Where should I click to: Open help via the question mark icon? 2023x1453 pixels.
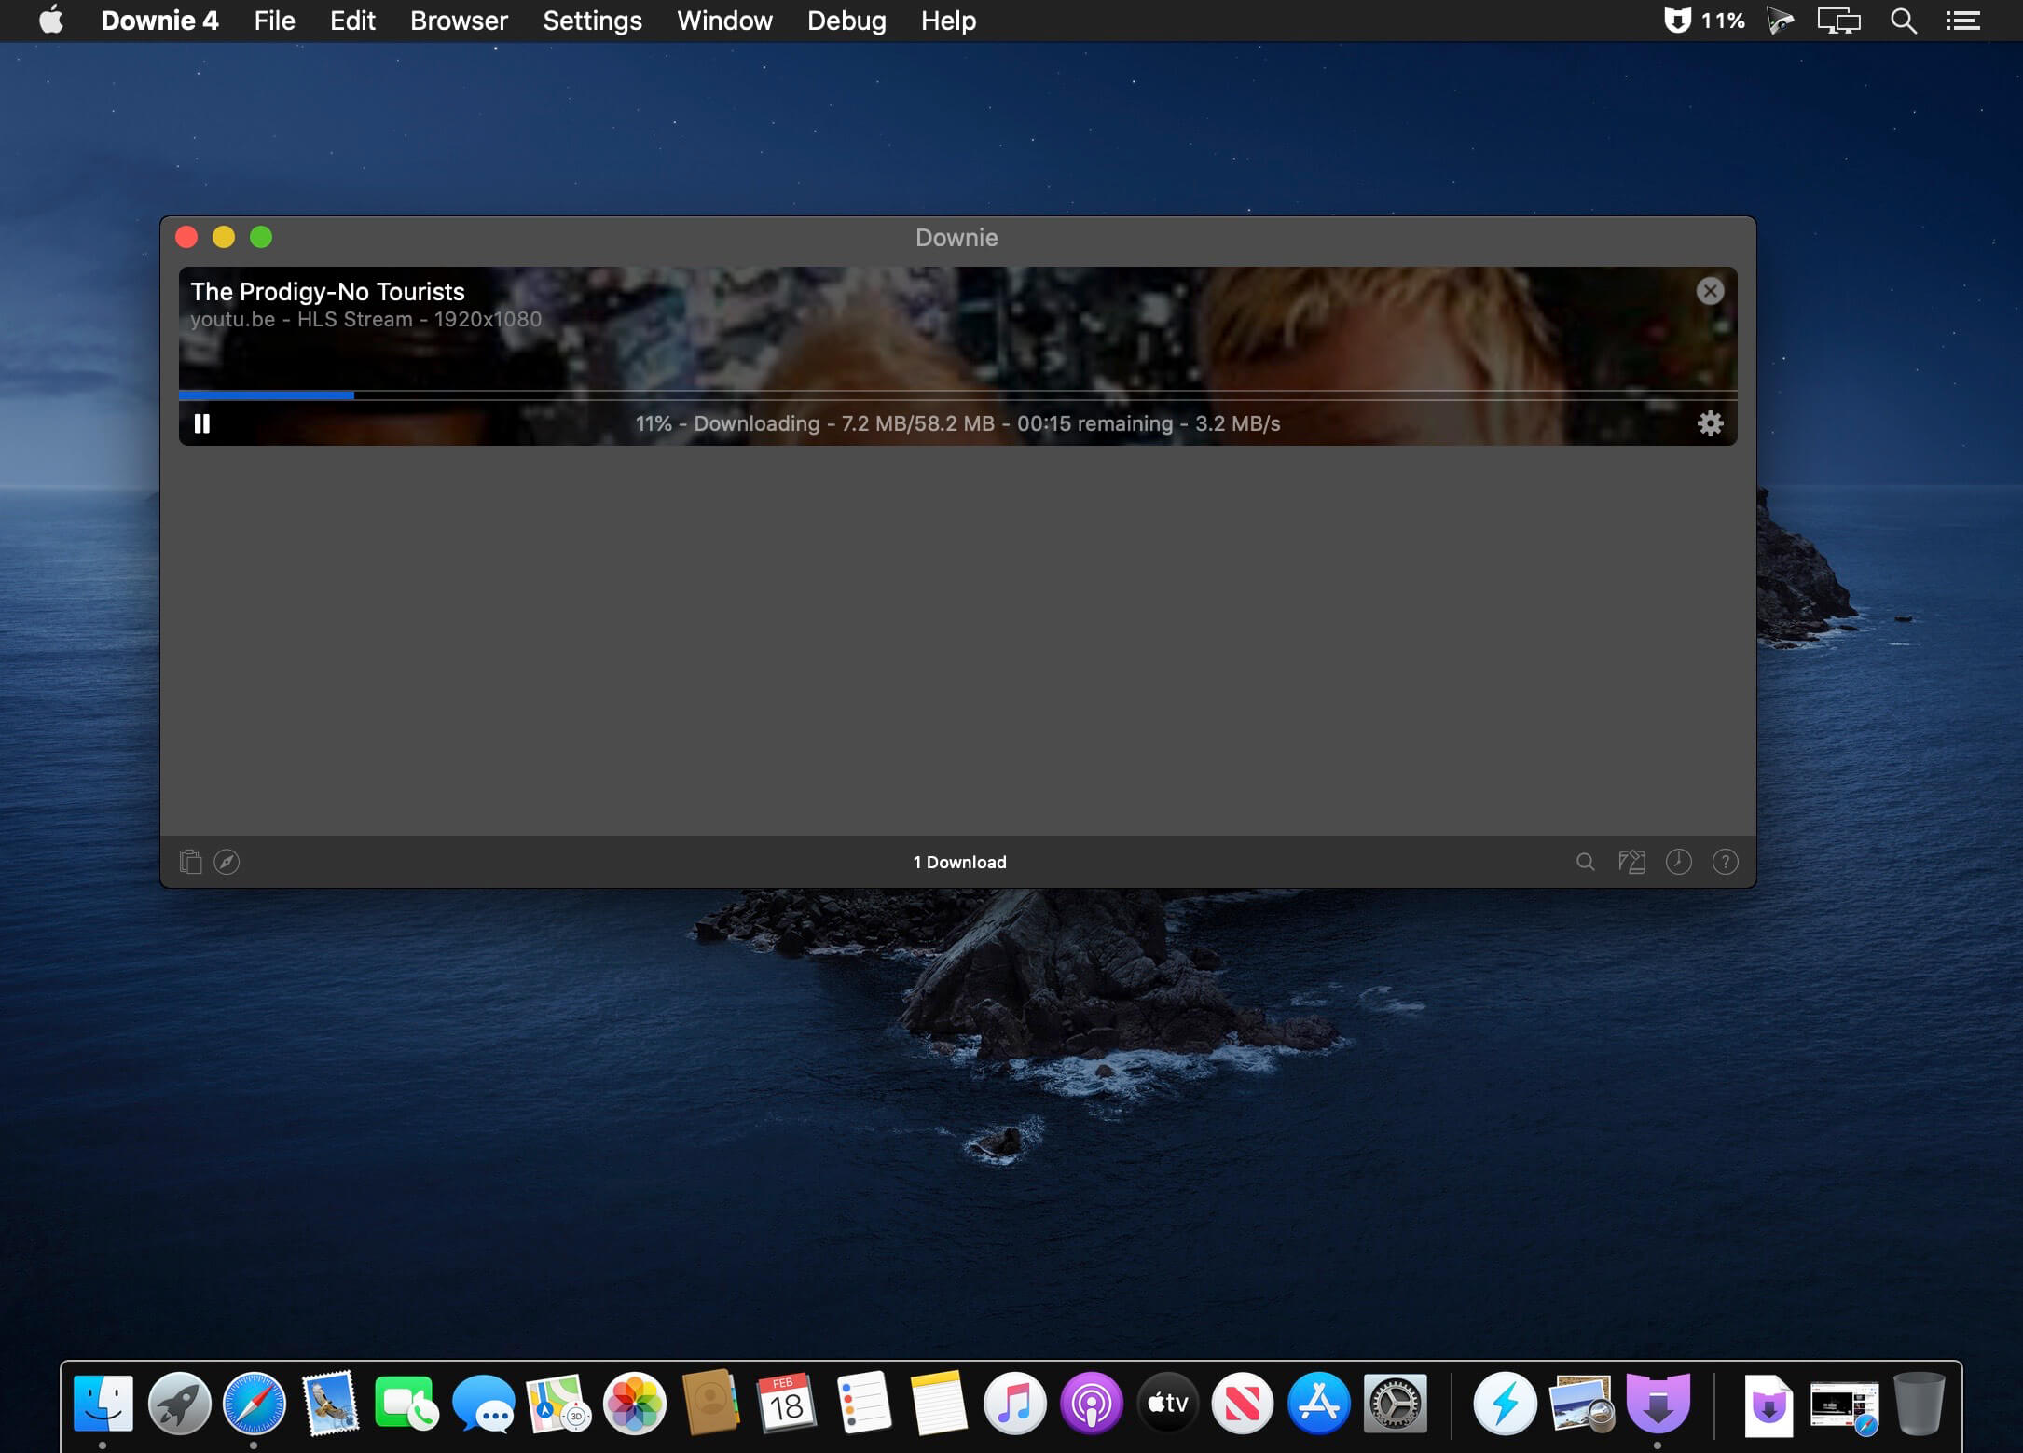[x=1726, y=862]
